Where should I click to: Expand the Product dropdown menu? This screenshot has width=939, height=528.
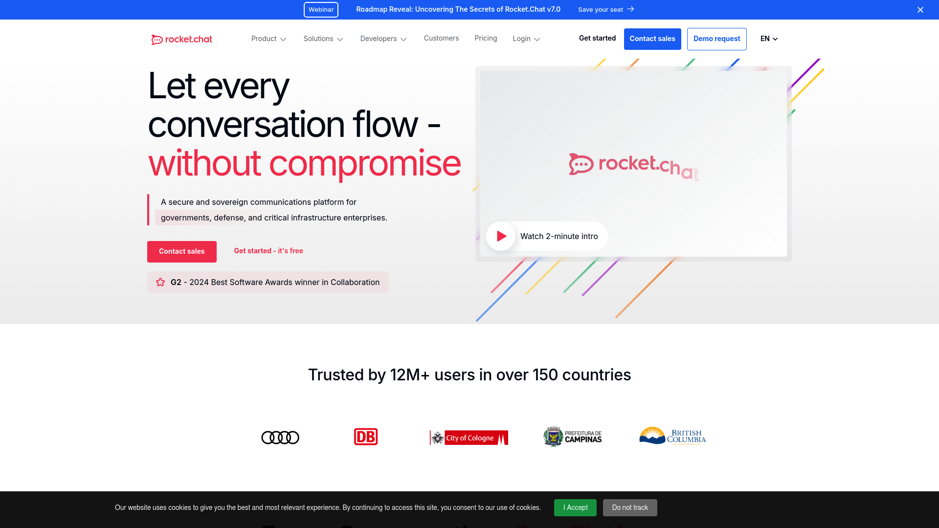coord(268,39)
